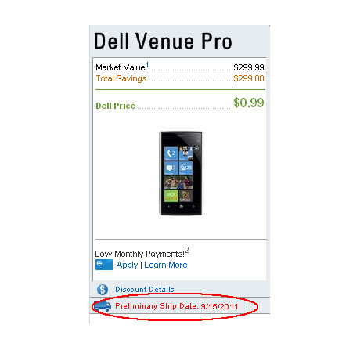Click the Market Value label
Image resolution: width=360 pixels, height=350 pixels.
click(x=121, y=67)
